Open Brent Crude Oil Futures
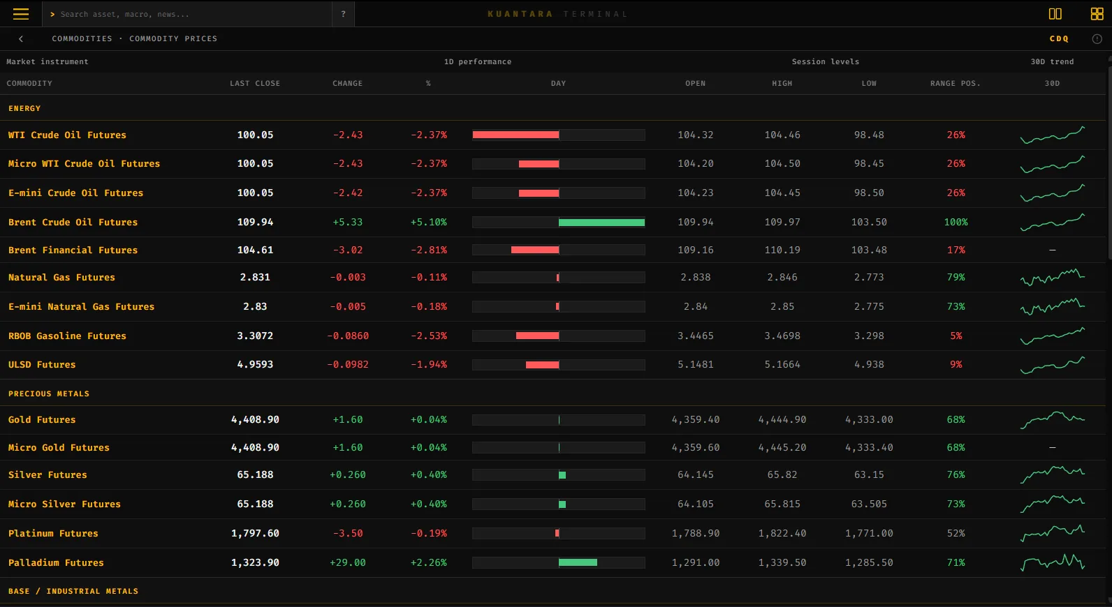The image size is (1112, 607). click(73, 223)
